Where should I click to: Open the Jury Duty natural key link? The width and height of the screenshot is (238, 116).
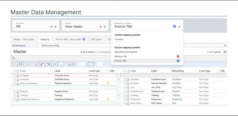tap(177, 87)
